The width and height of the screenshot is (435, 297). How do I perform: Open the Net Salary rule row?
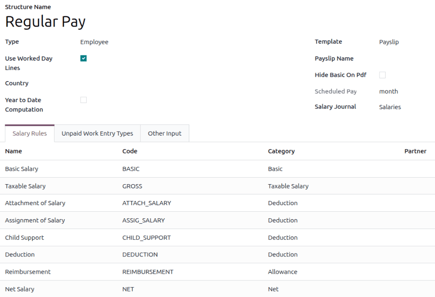click(x=217, y=289)
